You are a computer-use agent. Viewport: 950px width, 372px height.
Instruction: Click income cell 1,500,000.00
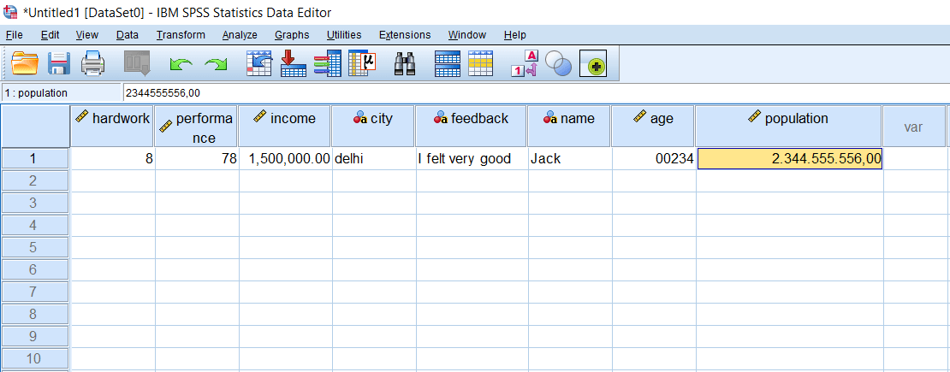(285, 159)
